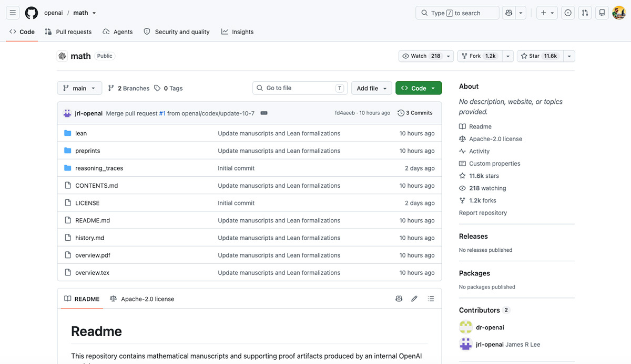Open the 2 Branches link
The height and width of the screenshot is (364, 631).
pyautogui.click(x=129, y=88)
